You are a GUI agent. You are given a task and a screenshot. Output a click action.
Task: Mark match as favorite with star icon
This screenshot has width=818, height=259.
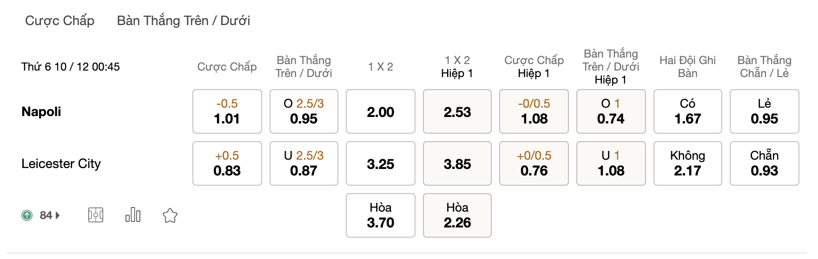click(x=170, y=215)
